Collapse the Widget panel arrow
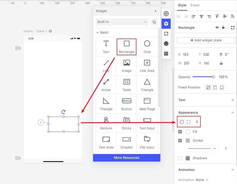The image size is (237, 184). (156, 11)
